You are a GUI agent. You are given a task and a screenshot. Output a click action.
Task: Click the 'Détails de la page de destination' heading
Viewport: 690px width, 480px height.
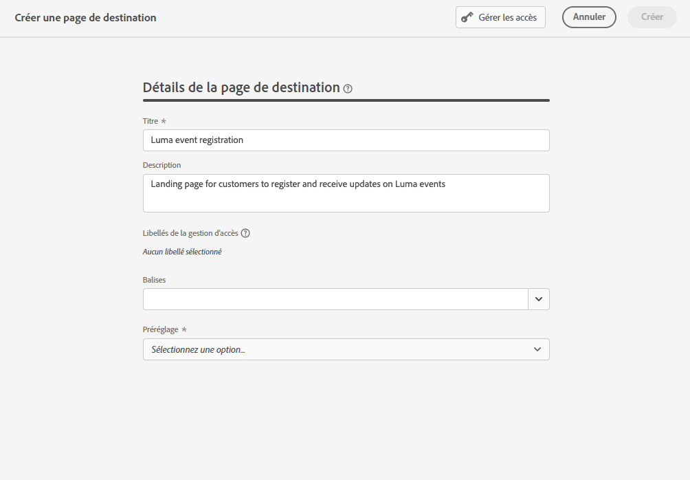(241, 87)
